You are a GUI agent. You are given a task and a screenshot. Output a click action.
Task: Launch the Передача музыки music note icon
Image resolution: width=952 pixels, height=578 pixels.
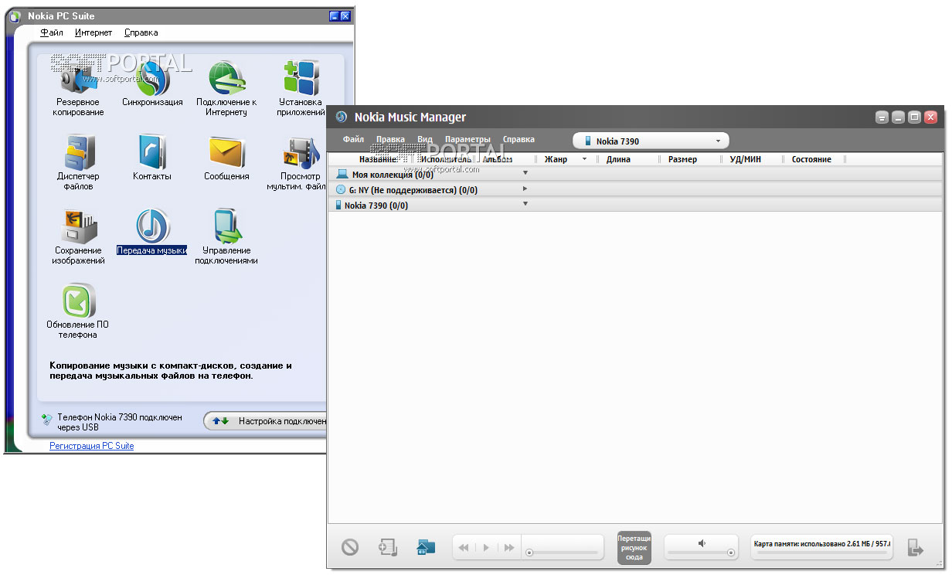point(152,226)
